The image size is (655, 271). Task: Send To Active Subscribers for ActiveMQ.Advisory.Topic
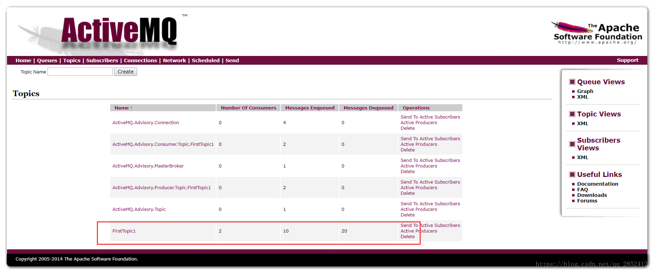pos(430,204)
